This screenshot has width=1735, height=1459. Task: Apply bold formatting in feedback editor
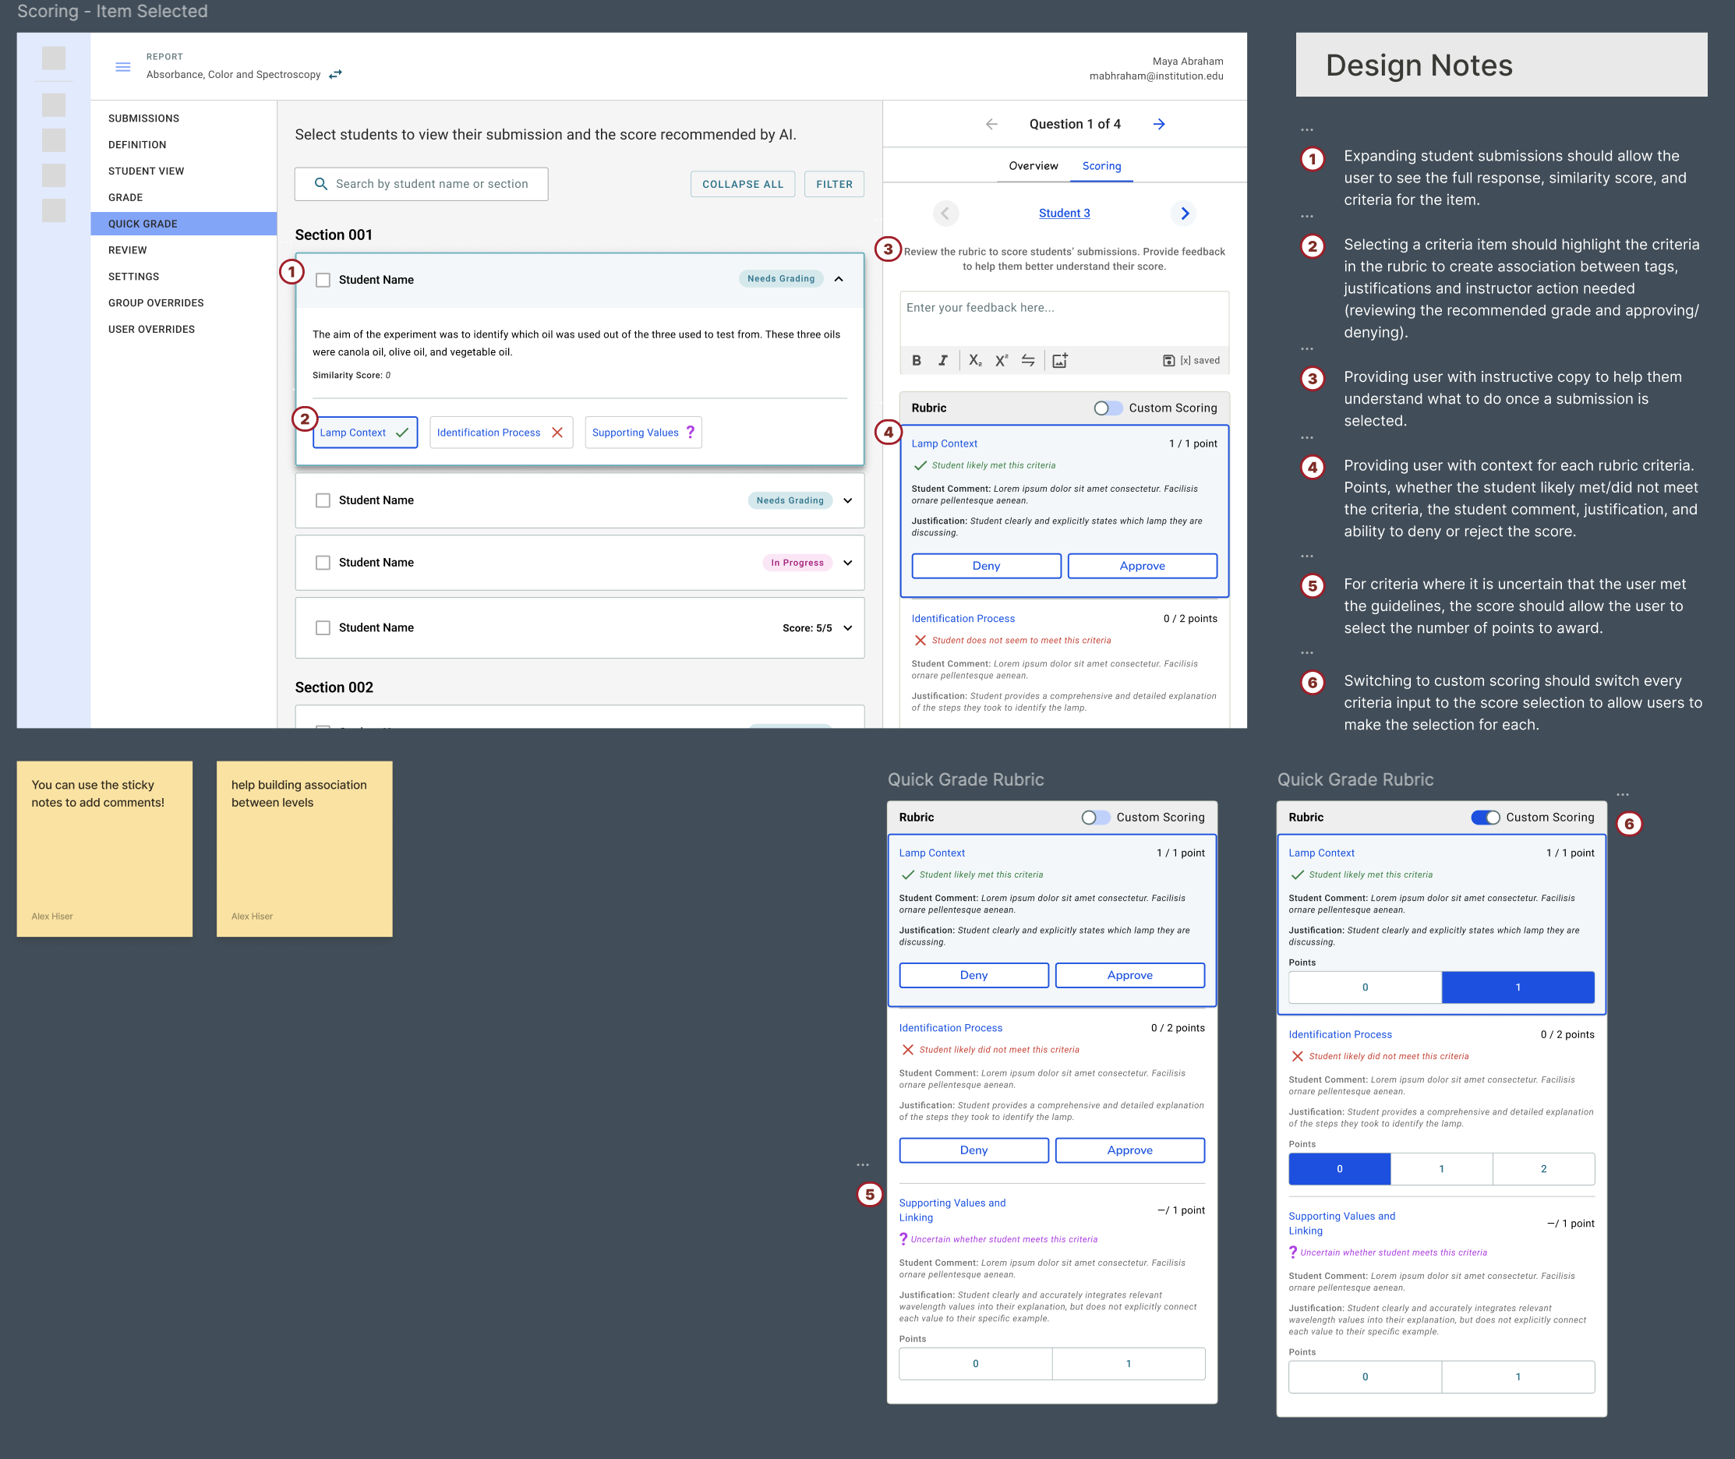coord(917,361)
